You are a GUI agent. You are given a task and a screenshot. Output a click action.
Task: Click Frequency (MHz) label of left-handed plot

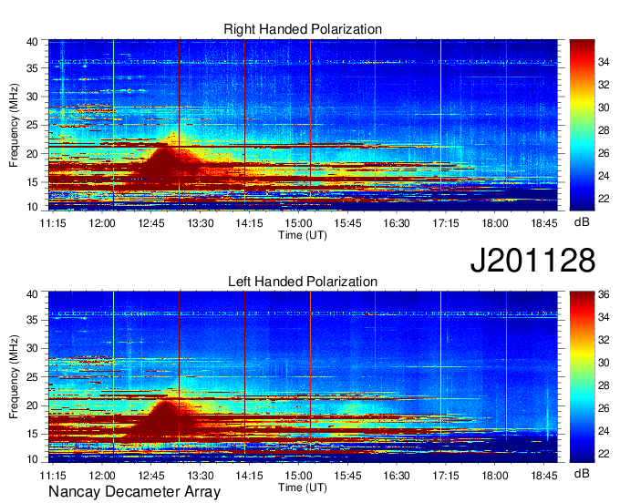pyautogui.click(x=14, y=377)
